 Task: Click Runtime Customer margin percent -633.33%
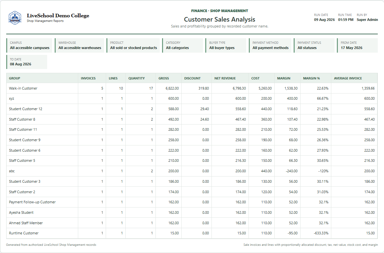pyautogui.click(x=321, y=233)
